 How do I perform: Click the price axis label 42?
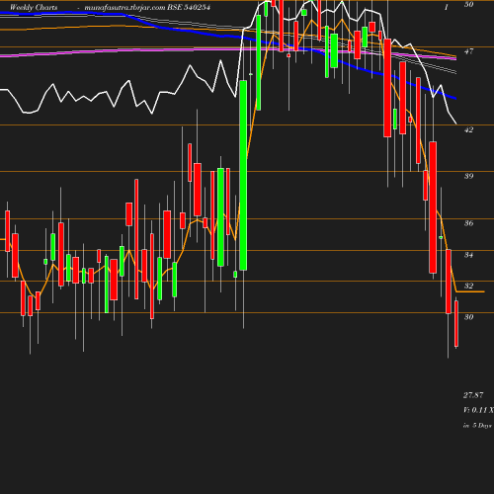pos(468,130)
